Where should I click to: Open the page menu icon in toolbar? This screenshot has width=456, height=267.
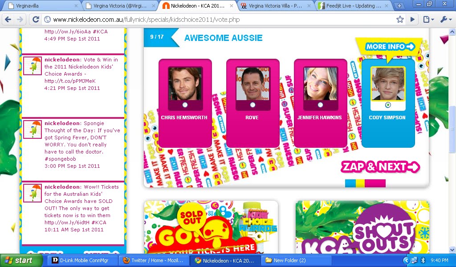[x=428, y=20]
